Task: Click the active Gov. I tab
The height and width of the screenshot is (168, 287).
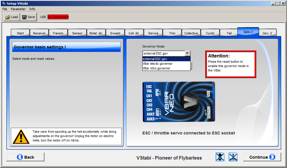Action: 248,32
